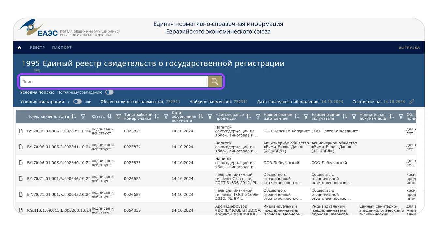Sort by Статус column
The height and width of the screenshot is (233, 438).
[x=109, y=116]
